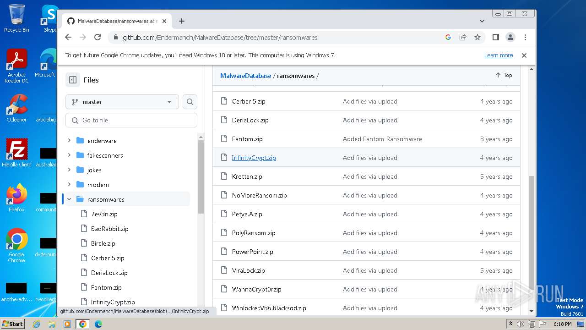Viewport: 586px width, 330px height.
Task: Click the volume icon in system tray
Action: click(x=521, y=324)
